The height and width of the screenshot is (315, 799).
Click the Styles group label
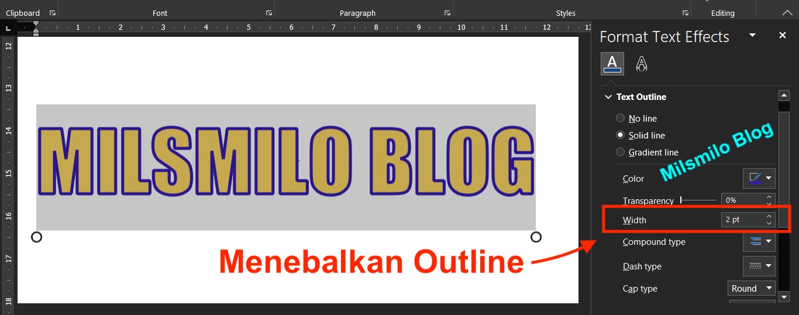pyautogui.click(x=566, y=13)
